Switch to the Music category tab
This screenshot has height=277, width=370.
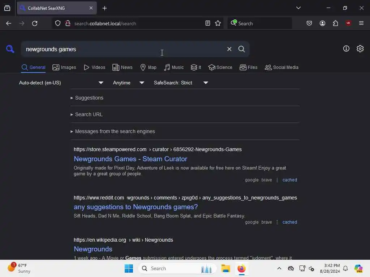click(174, 67)
